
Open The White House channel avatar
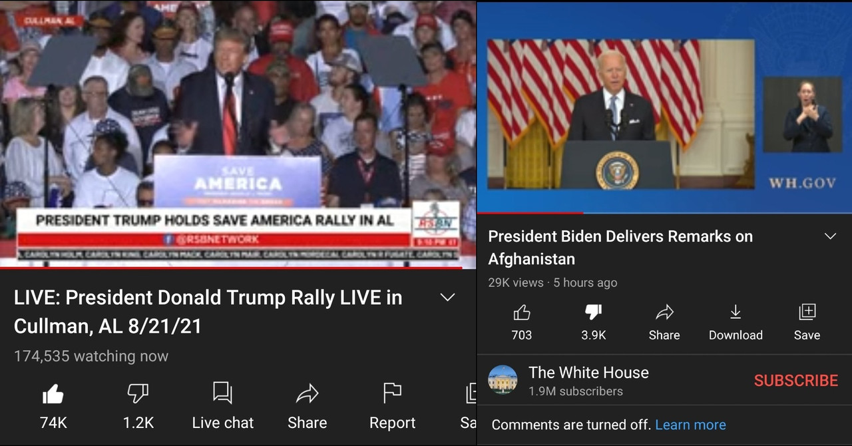pyautogui.click(x=503, y=380)
